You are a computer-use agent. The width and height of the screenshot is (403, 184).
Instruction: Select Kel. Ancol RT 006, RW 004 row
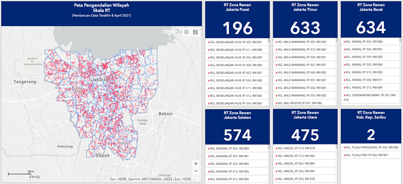304,171
